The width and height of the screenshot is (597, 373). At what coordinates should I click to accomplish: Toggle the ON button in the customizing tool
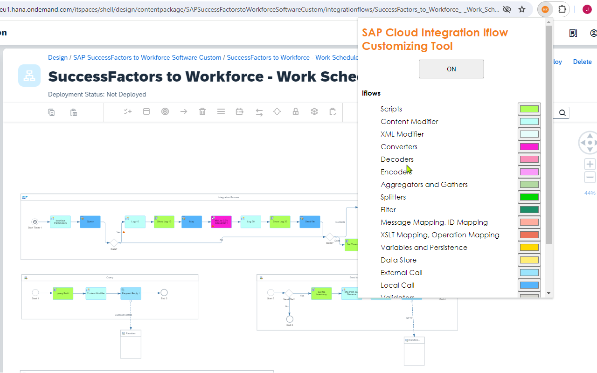(x=451, y=69)
